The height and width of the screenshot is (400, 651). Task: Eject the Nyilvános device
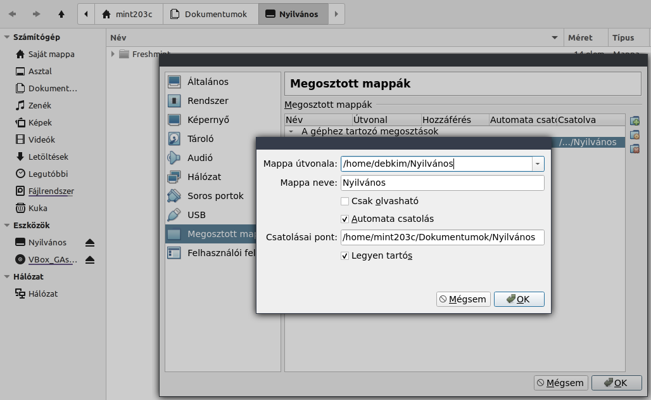pyautogui.click(x=90, y=242)
